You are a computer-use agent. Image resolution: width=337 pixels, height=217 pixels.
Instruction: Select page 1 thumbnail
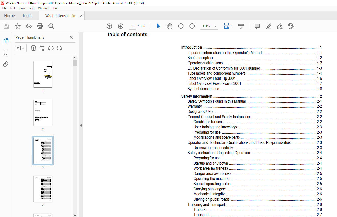43,74
